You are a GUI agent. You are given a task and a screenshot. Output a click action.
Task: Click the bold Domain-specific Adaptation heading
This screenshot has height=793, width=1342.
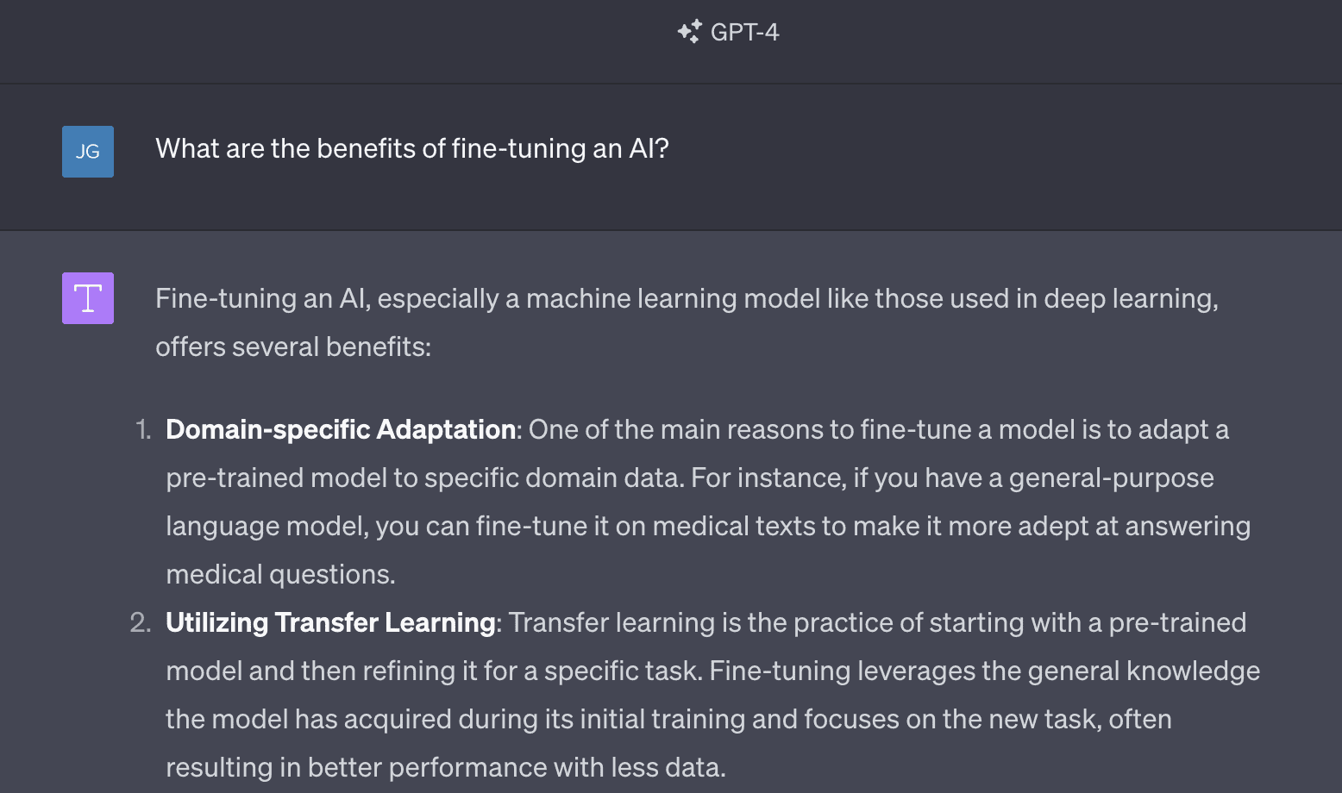pyautogui.click(x=341, y=429)
